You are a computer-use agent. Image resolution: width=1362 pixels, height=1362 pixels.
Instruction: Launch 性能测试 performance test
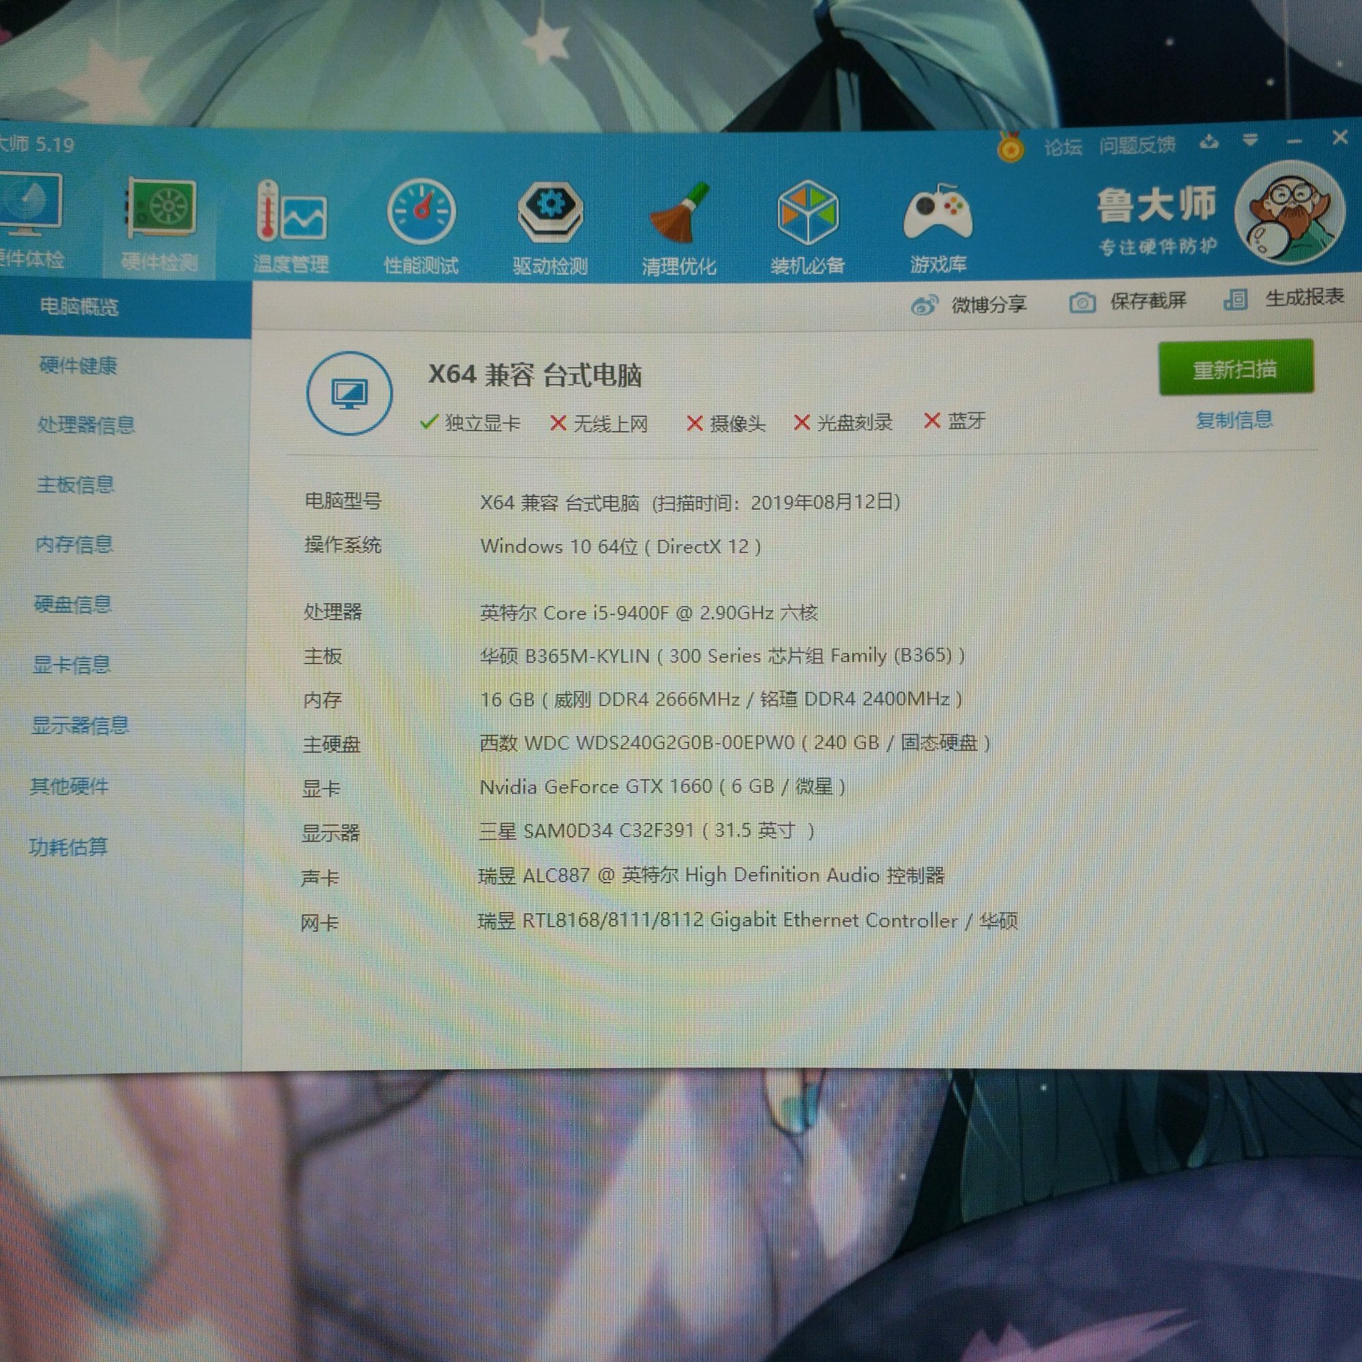(x=422, y=225)
